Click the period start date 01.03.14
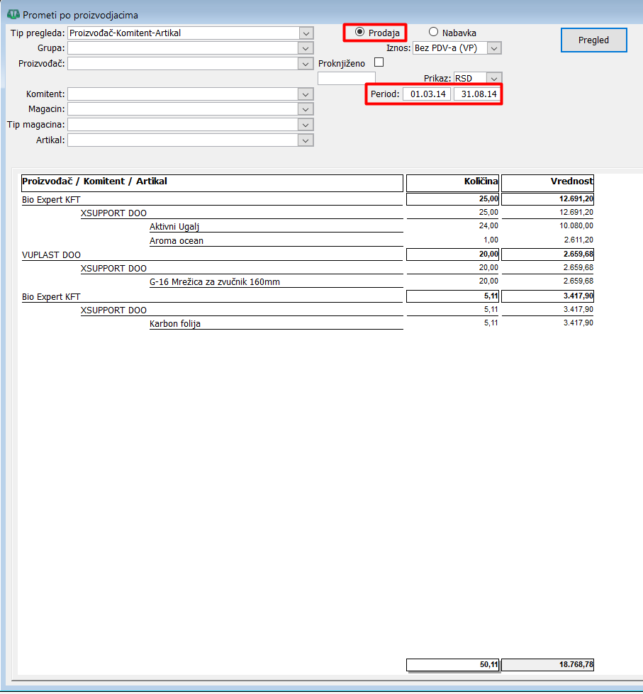The image size is (643, 694). click(x=427, y=94)
